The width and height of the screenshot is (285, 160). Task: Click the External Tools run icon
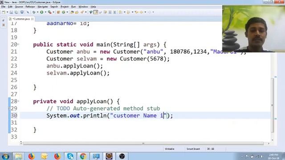(49, 12)
